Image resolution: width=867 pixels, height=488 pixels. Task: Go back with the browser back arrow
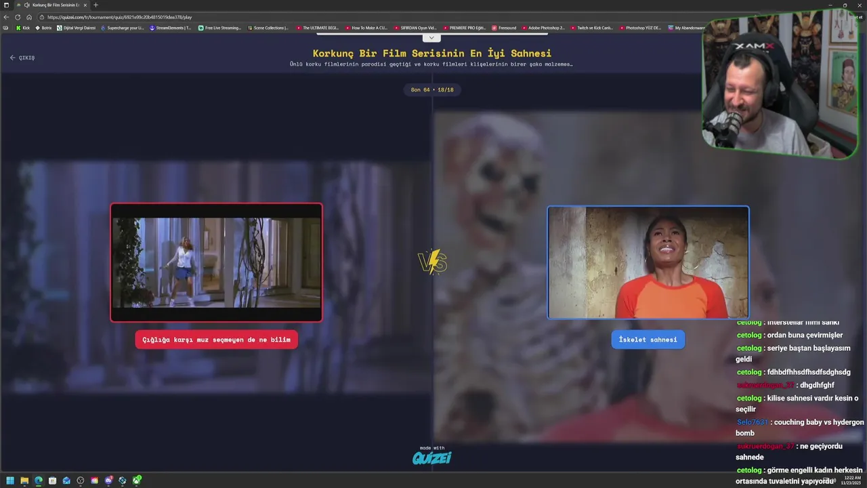pyautogui.click(x=7, y=17)
